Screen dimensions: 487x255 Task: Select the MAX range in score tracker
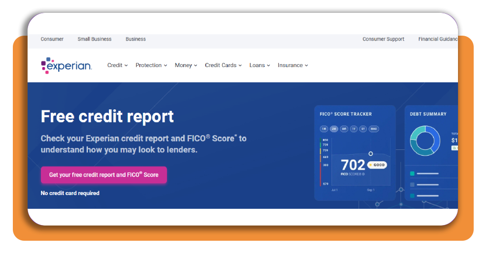coord(374,129)
